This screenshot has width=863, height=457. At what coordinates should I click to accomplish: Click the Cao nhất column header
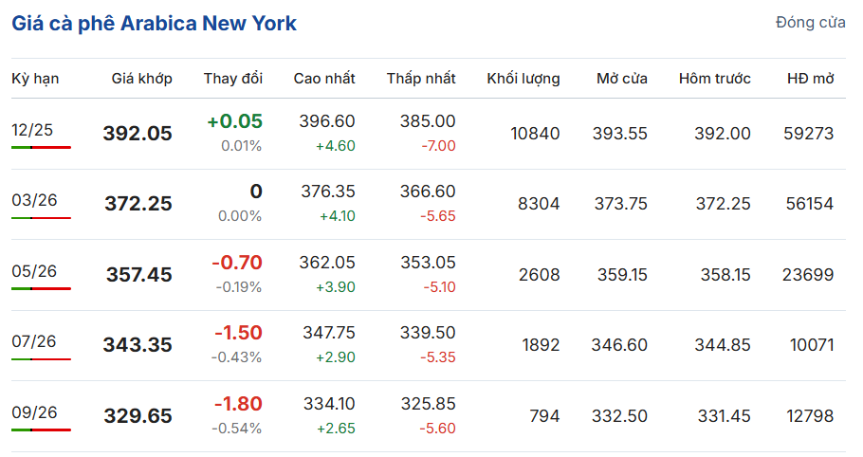(324, 79)
